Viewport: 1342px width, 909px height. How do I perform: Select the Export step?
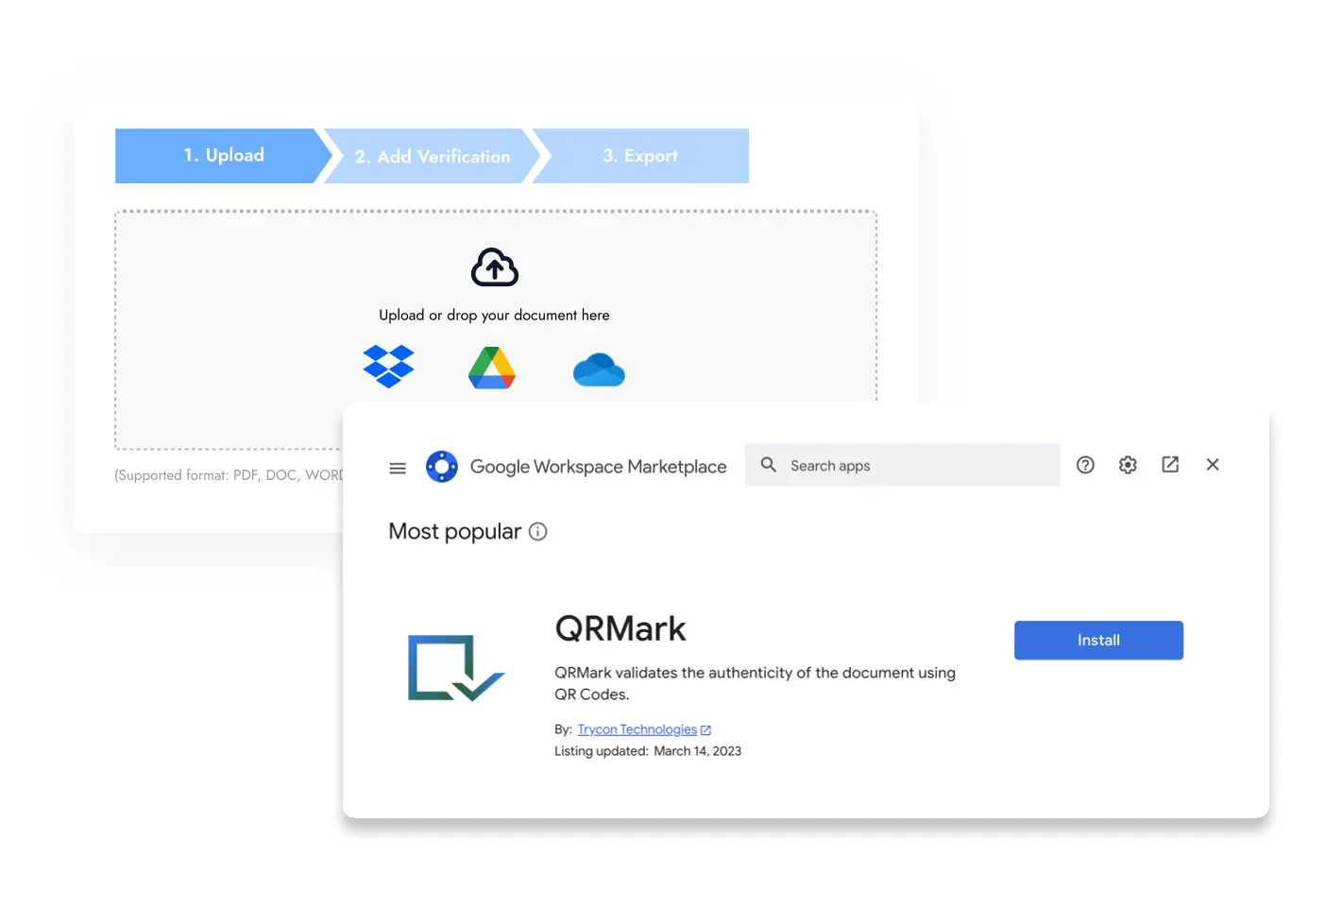(641, 155)
